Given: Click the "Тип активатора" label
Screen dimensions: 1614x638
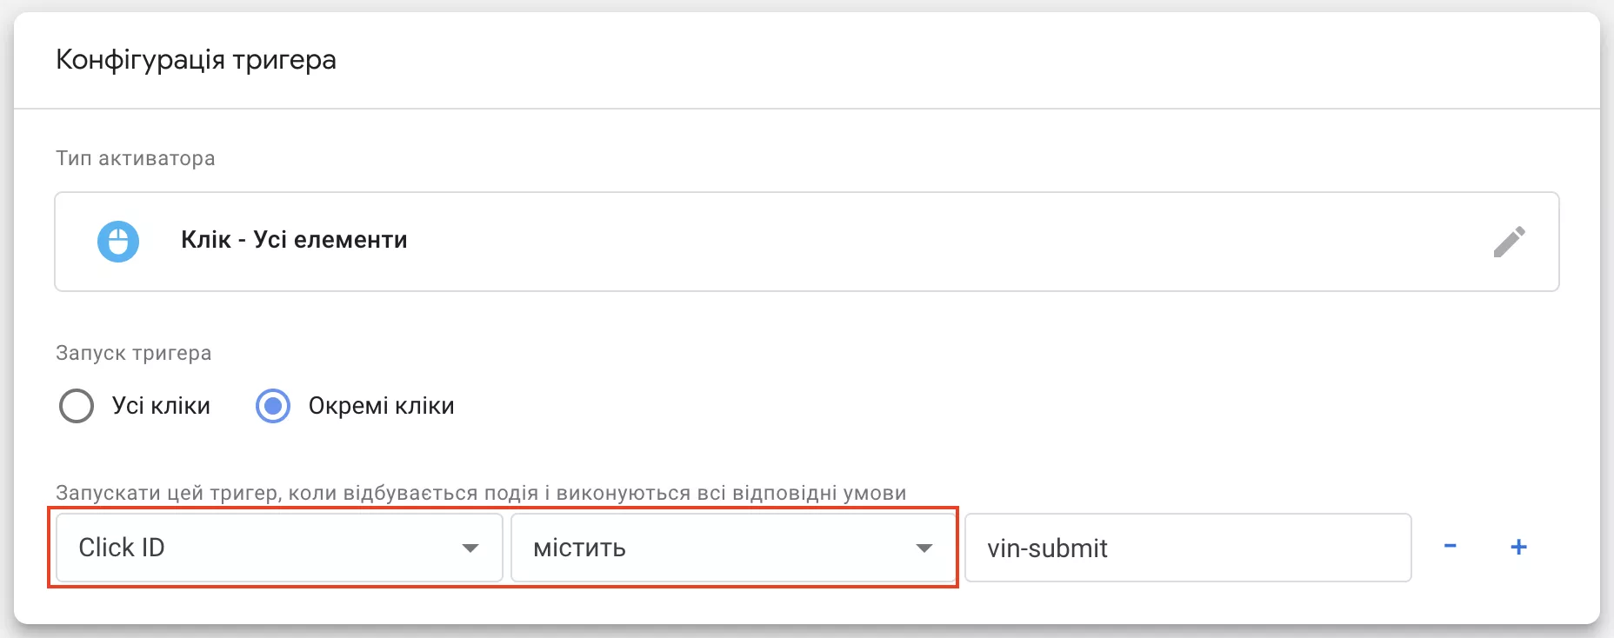Looking at the screenshot, I should (x=136, y=159).
